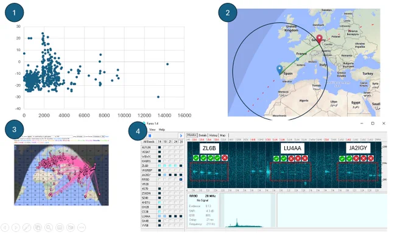Select the red location pin over Germany

coord(319,39)
